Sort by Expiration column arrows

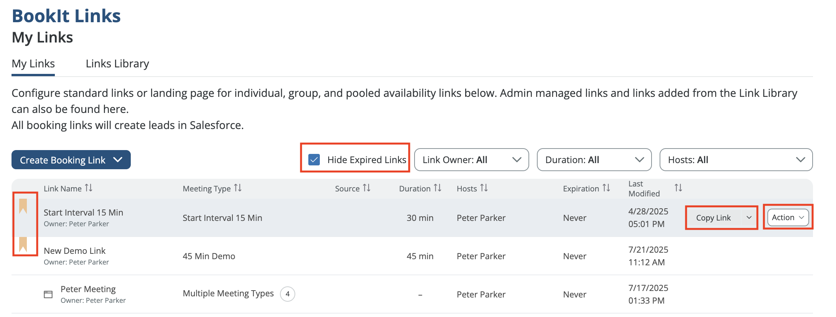coord(606,188)
